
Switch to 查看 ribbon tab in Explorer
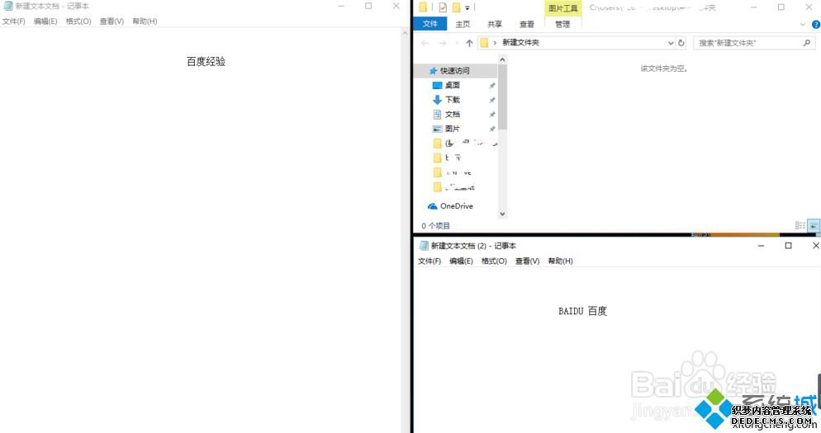click(527, 24)
